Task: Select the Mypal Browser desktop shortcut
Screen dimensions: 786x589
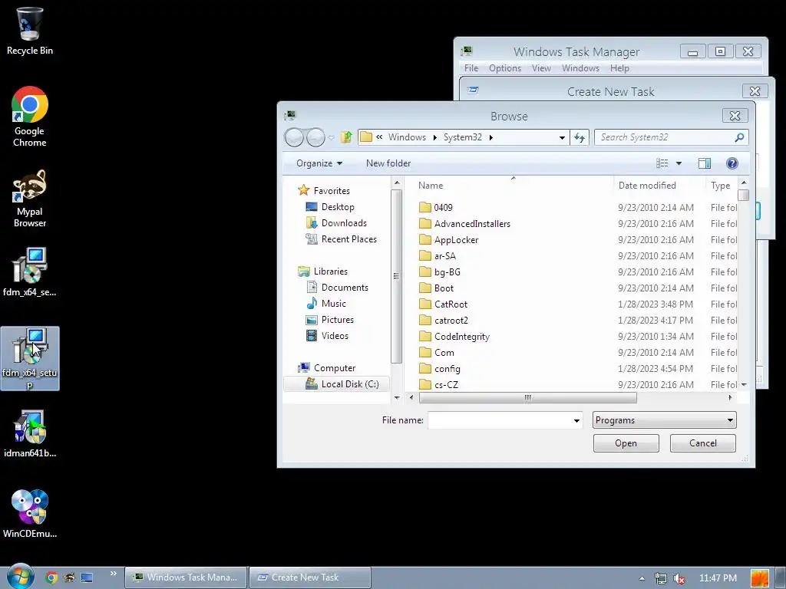Action: pyautogui.click(x=30, y=199)
